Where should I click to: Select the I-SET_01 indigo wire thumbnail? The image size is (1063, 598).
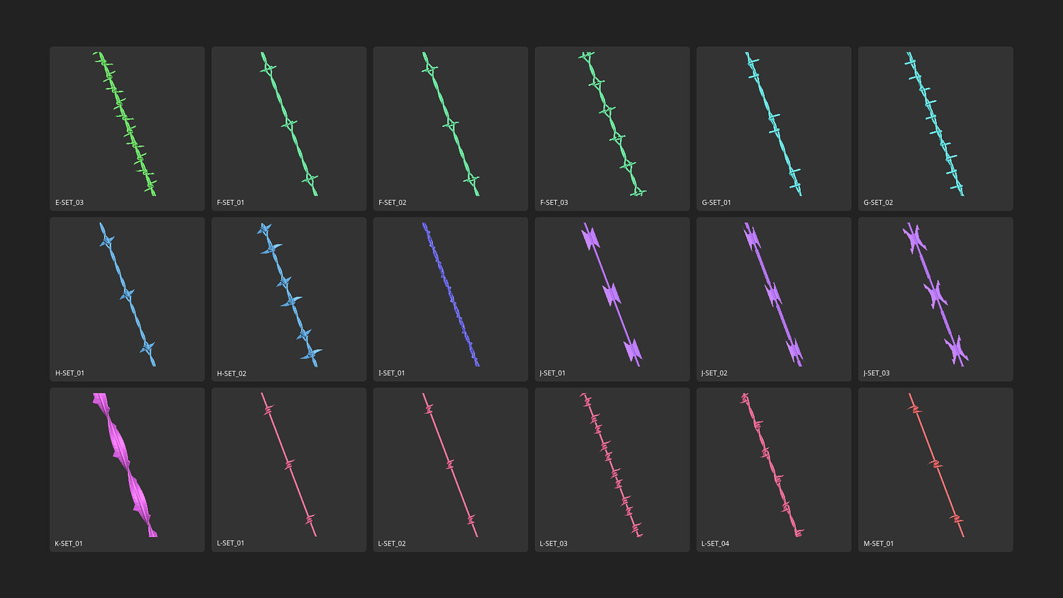point(450,299)
